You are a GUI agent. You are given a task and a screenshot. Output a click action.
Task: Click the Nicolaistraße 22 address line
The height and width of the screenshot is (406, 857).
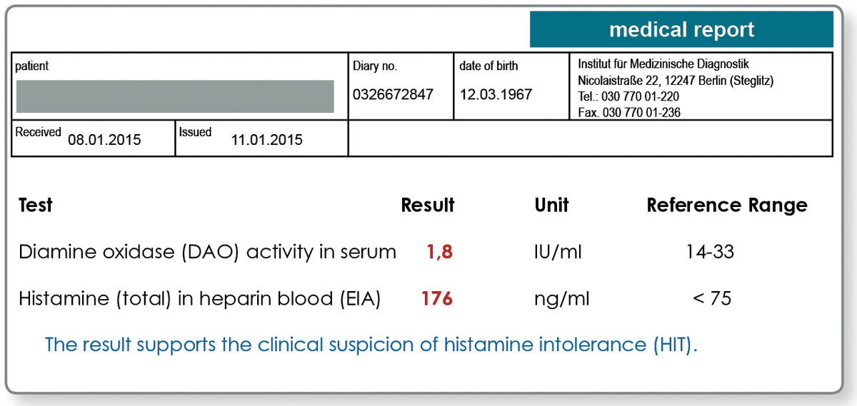(x=675, y=81)
